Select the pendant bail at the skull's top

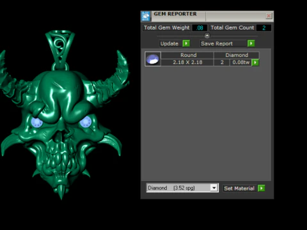tap(60, 50)
